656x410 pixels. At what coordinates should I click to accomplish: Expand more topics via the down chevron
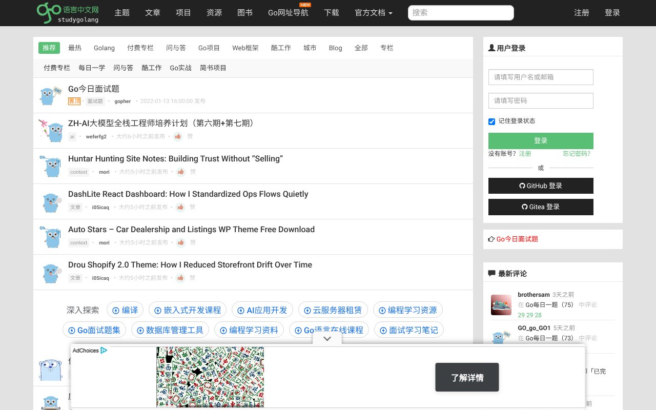pyautogui.click(x=327, y=338)
